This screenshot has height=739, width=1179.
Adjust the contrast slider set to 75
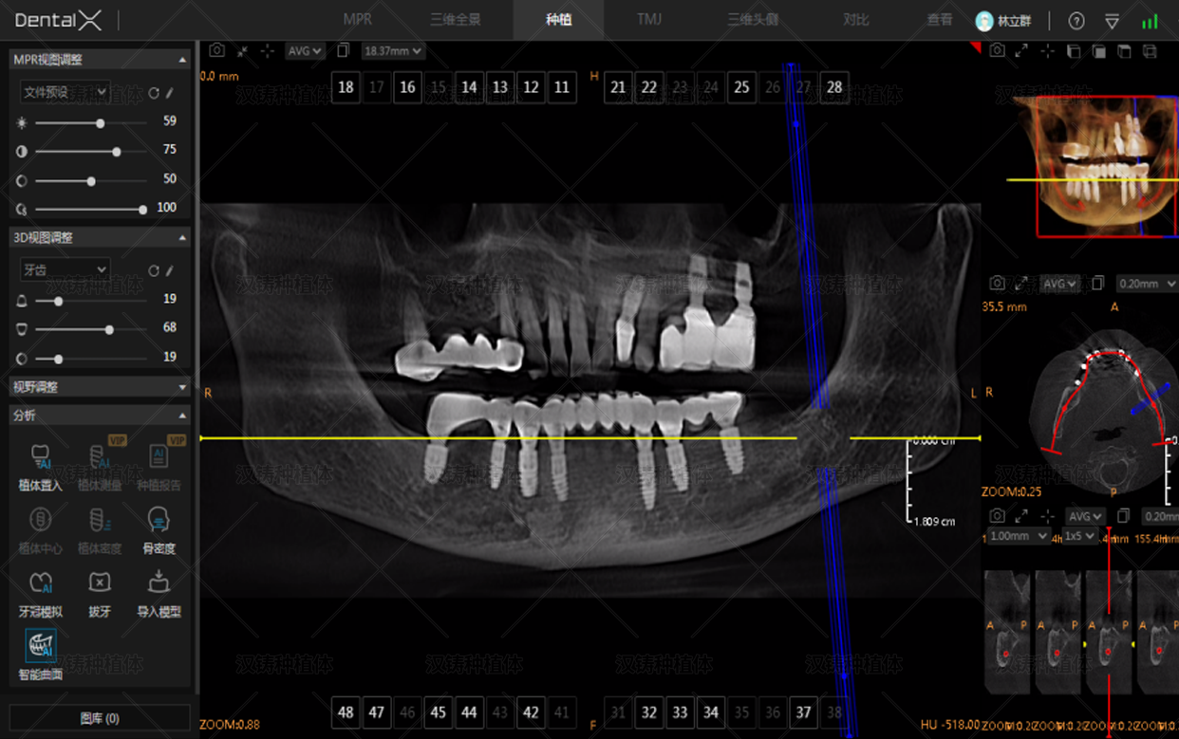point(91,151)
